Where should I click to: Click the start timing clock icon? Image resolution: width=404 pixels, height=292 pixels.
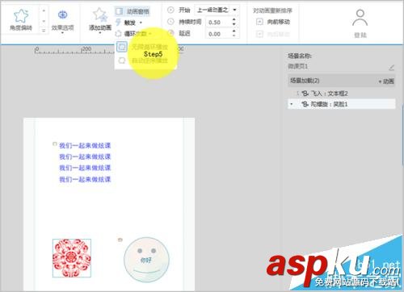point(170,10)
